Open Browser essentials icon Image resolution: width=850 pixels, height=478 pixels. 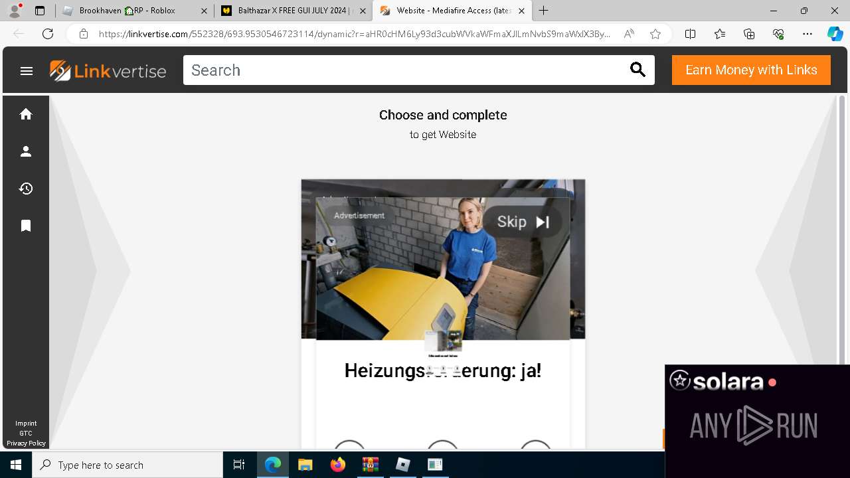778,34
